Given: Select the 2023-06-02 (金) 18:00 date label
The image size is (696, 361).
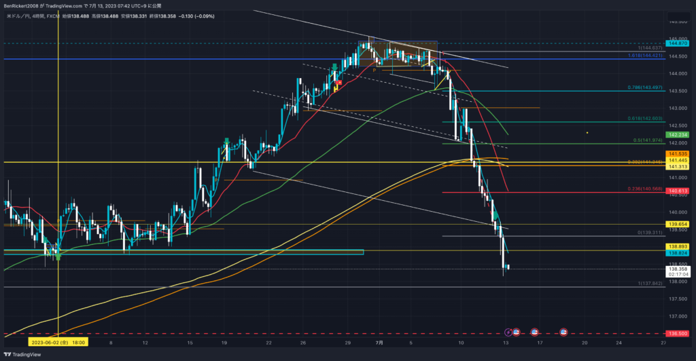Looking at the screenshot, I should point(58,343).
